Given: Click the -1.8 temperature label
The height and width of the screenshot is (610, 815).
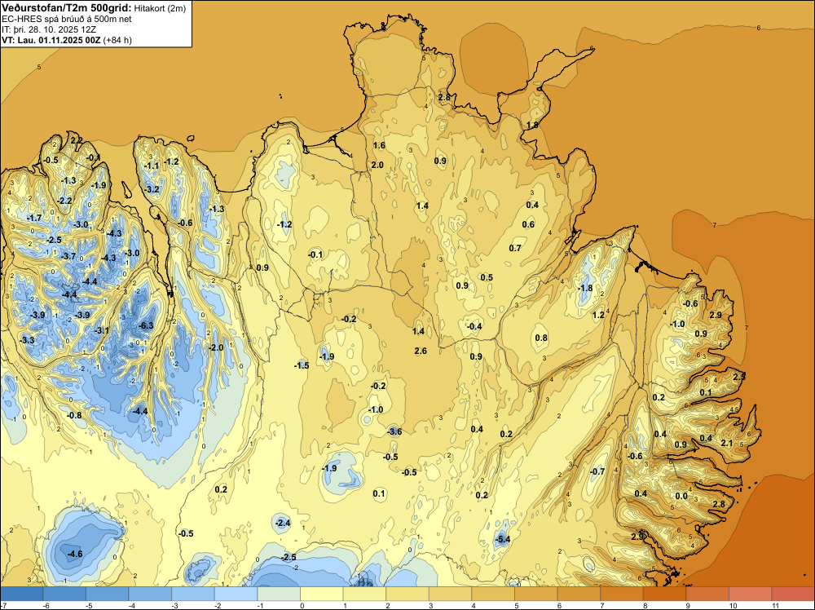Looking at the screenshot, I should click(585, 288).
